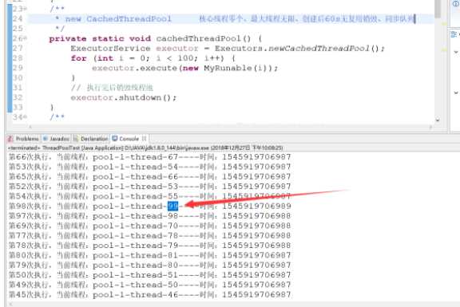Click timestamp 154591970698 9 on thread-99 row
The image size is (460, 307).
pyautogui.click(x=256, y=207)
